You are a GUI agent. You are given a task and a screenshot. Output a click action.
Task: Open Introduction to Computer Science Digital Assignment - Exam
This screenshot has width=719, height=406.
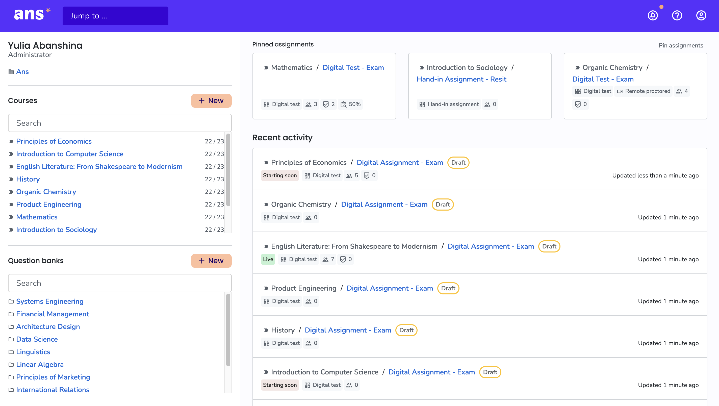431,372
